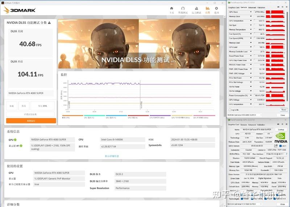The image size is (290, 207).
Task: Enable the Log to file checkbox
Action: pyautogui.click(x=229, y=109)
